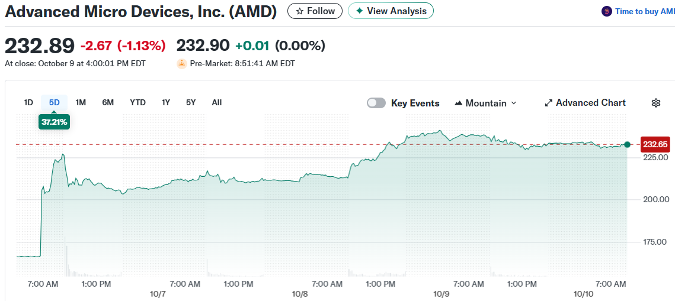Show the 1Y chart range
The height and width of the screenshot is (301, 675).
pyautogui.click(x=166, y=102)
